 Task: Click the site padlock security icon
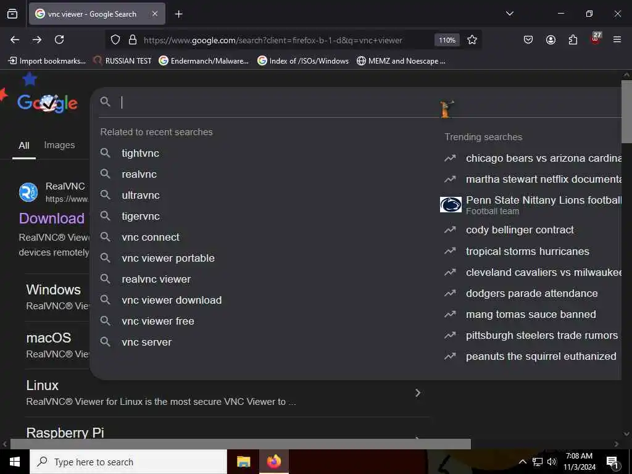click(x=133, y=40)
